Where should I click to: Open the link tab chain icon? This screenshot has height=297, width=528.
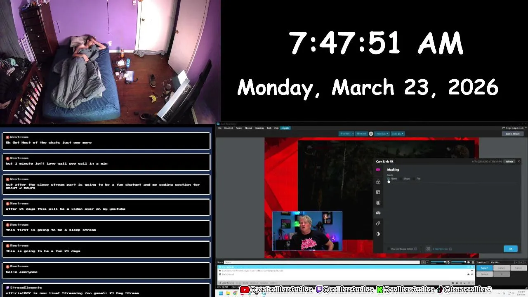click(x=378, y=223)
